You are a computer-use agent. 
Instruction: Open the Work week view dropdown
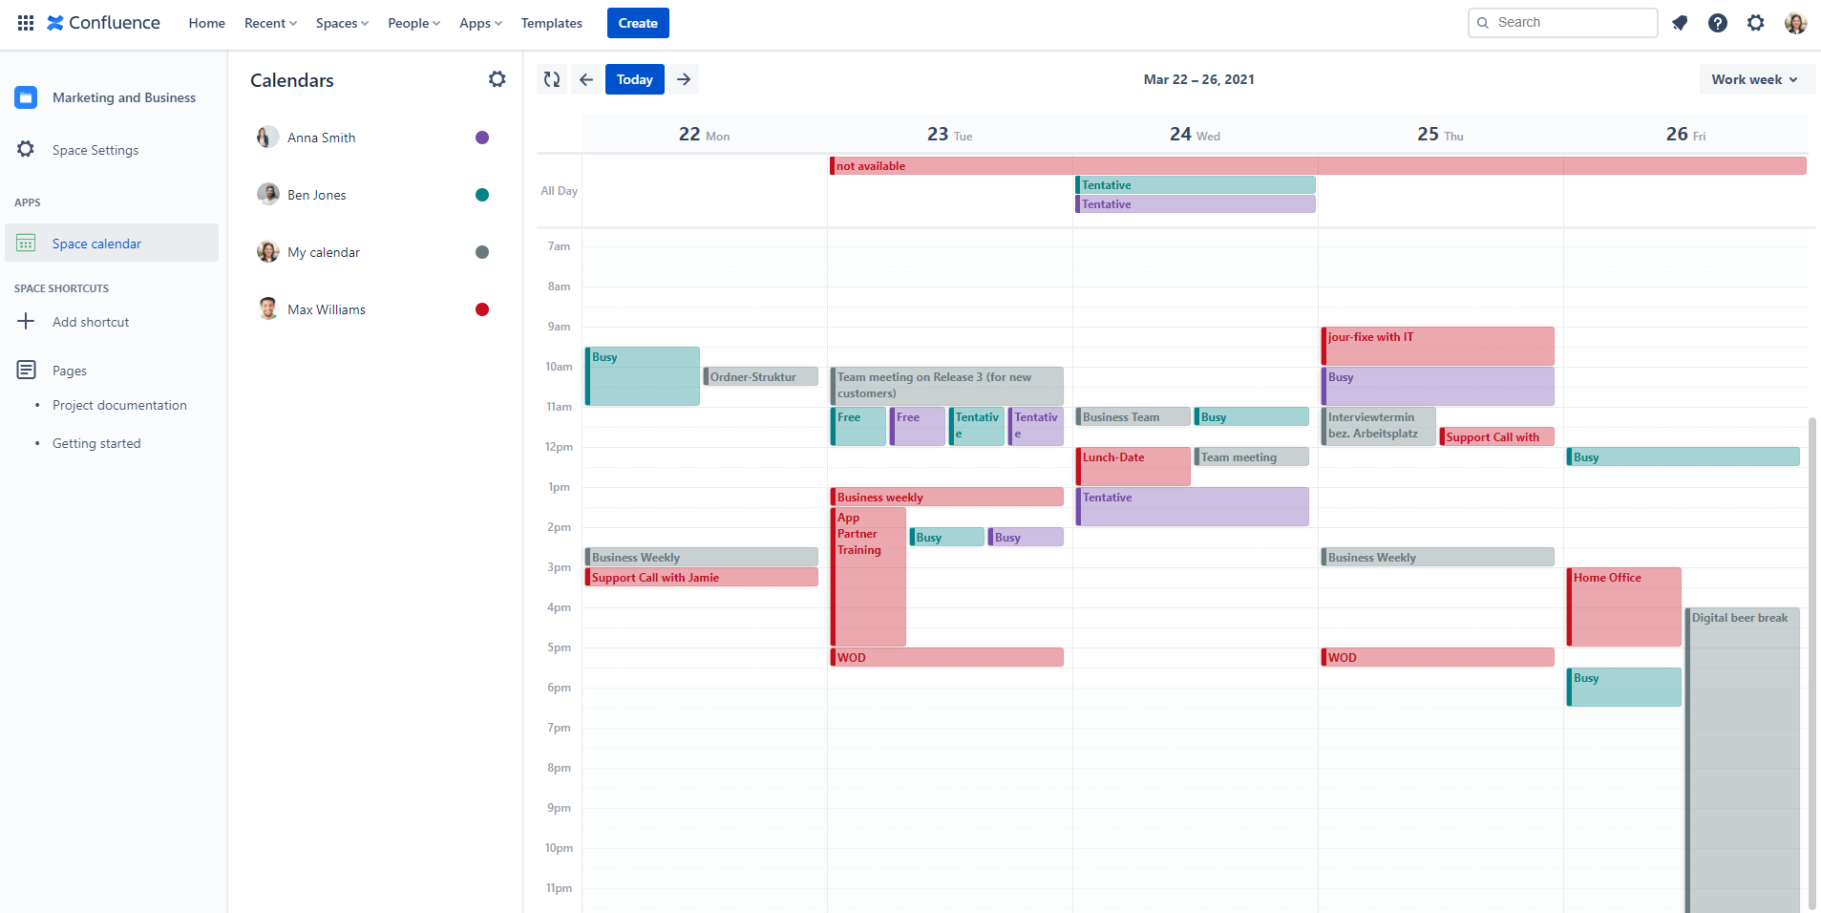click(1754, 79)
